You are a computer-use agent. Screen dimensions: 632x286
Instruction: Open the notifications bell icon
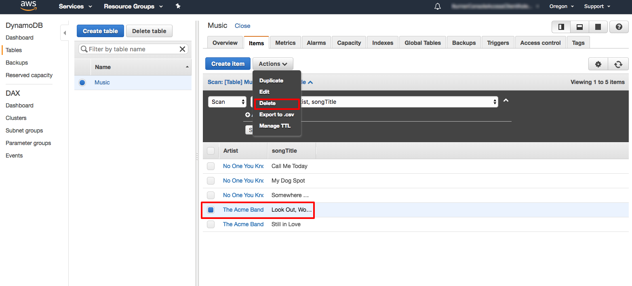tap(438, 6)
